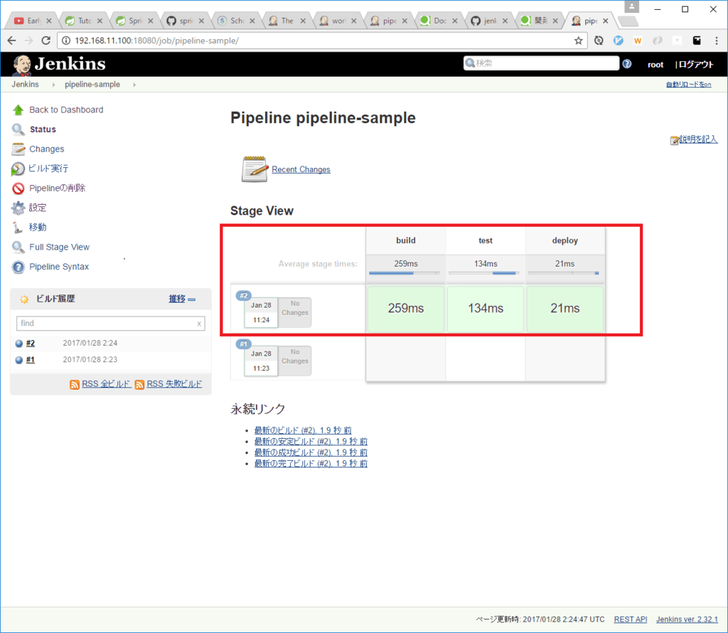Expand the pipeline-sample breadcrumb arrow
The width and height of the screenshot is (728, 633).
point(134,85)
